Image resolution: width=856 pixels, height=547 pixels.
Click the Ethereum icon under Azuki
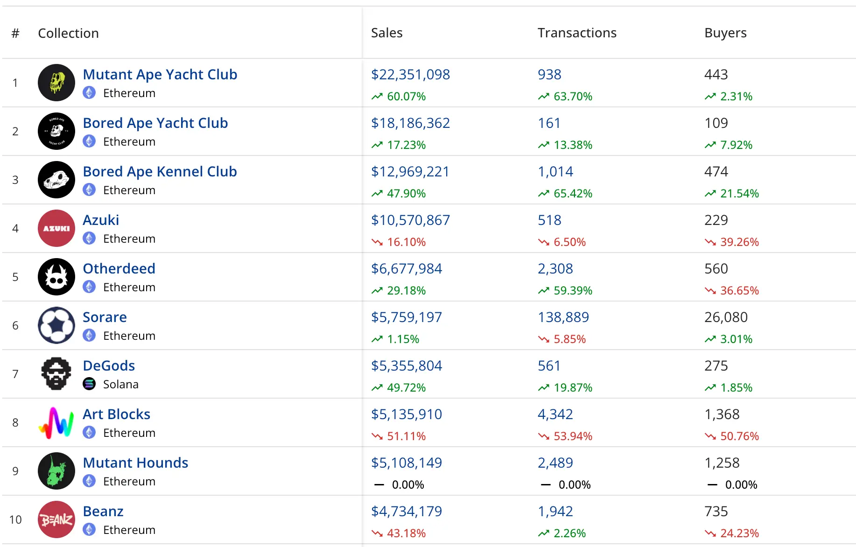(89, 238)
